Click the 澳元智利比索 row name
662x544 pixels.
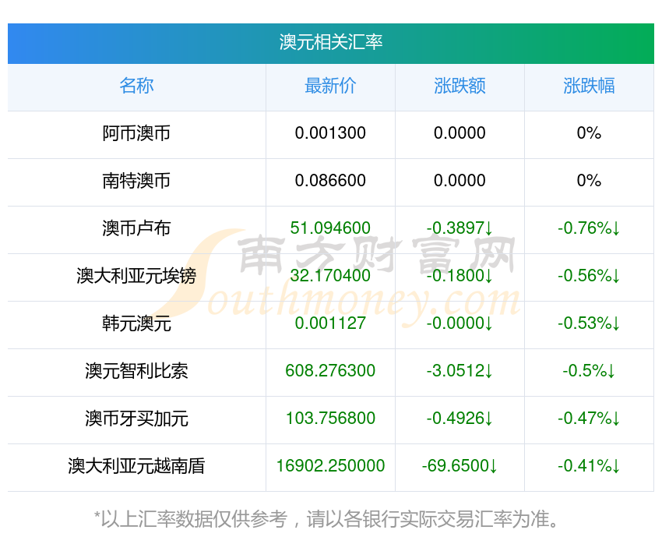[x=136, y=371]
